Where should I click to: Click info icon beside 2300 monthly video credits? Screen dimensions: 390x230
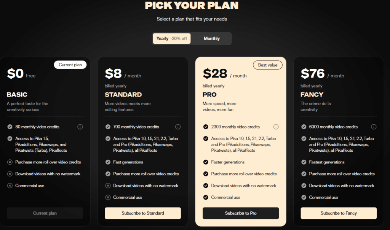pos(276,127)
